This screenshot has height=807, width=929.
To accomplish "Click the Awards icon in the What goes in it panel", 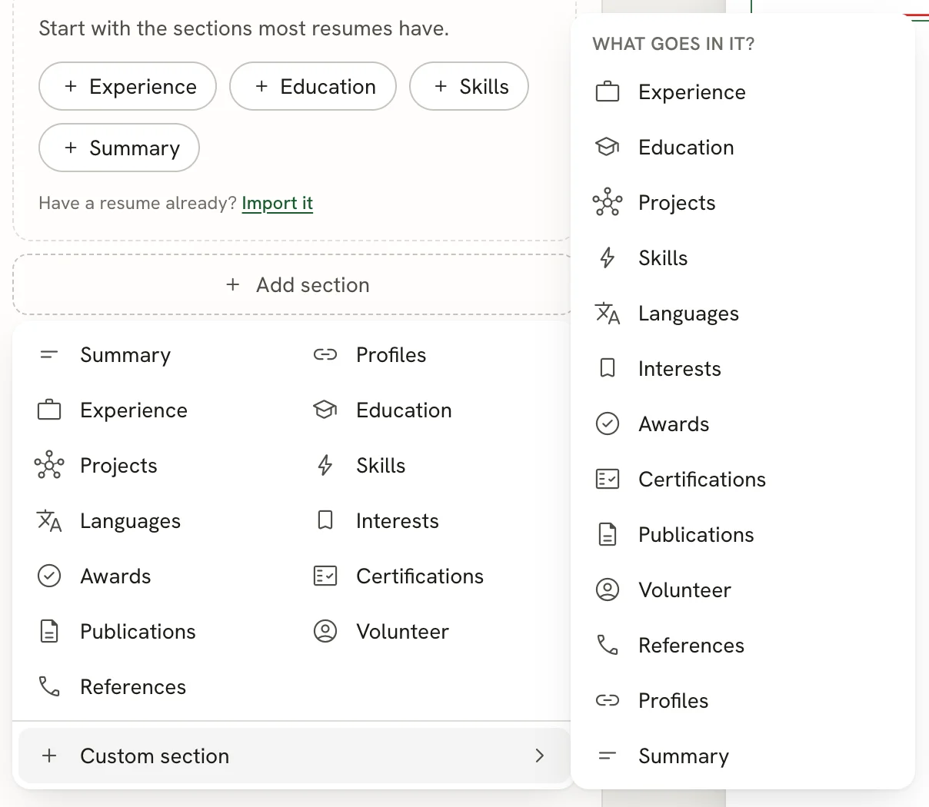I will 608,424.
